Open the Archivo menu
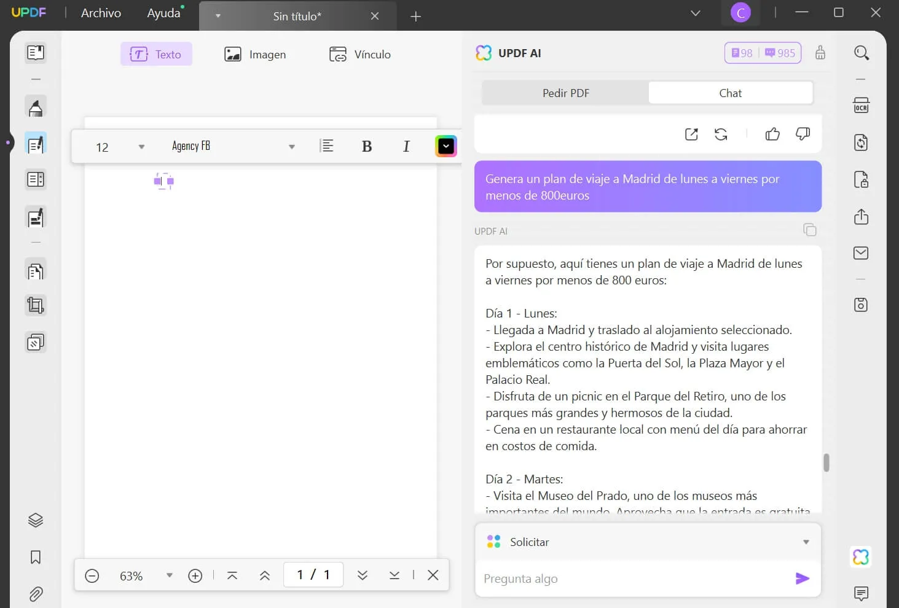Viewport: 899px width, 608px height. point(101,13)
